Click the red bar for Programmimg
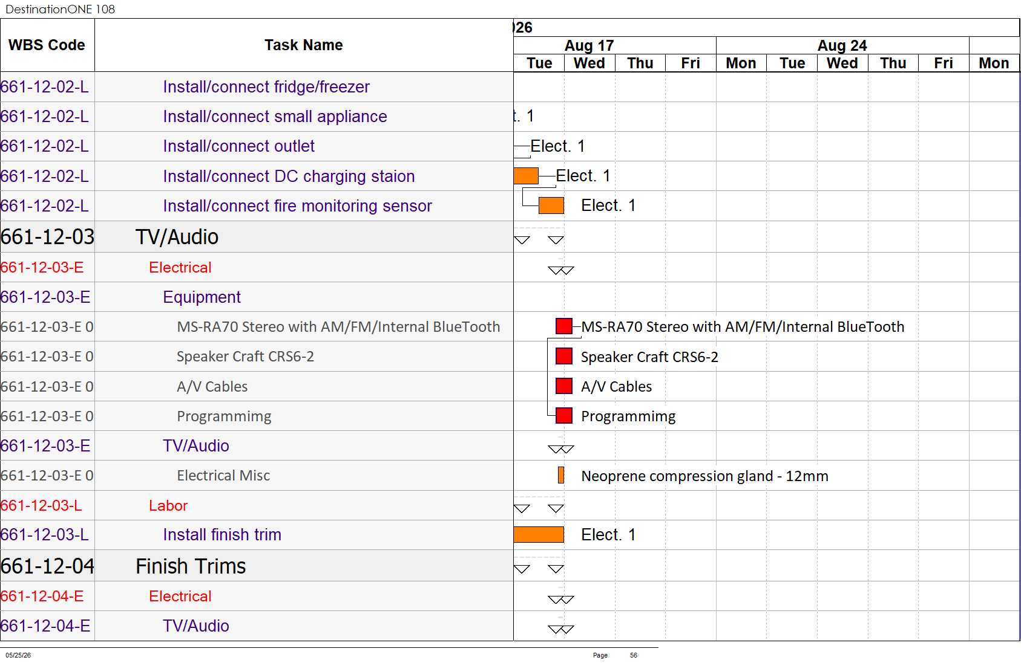1021x663 pixels. click(x=564, y=416)
